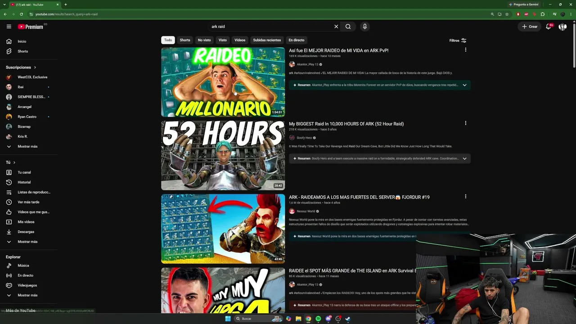Reload the page in Chrome

(x=21, y=14)
